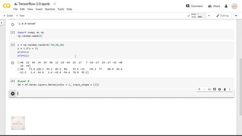Select cell 2 importing numpy
This screenshot has width=242, height=136.
121,34
